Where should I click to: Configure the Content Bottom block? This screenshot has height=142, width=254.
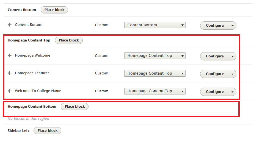[x=215, y=25]
